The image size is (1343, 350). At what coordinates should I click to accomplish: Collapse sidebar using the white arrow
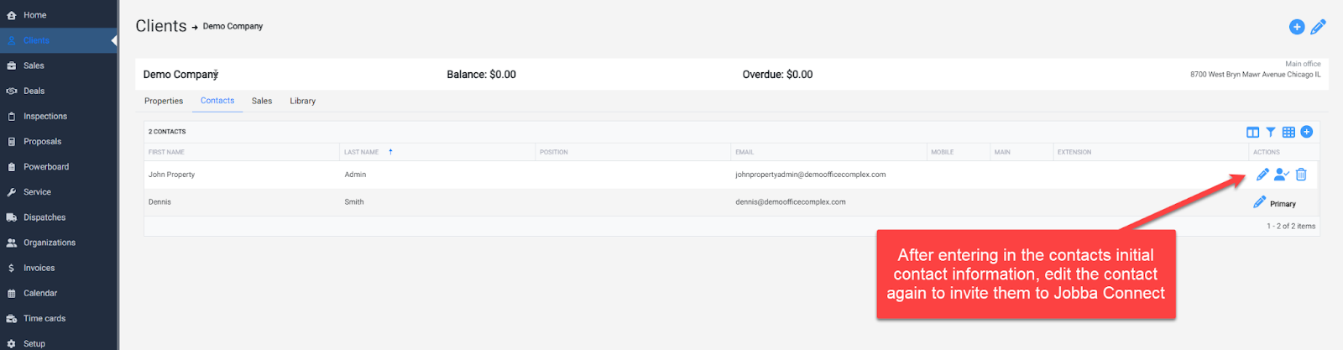coord(114,40)
